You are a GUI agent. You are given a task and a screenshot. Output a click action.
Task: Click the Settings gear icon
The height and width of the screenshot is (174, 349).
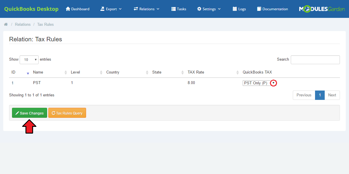tap(199, 9)
